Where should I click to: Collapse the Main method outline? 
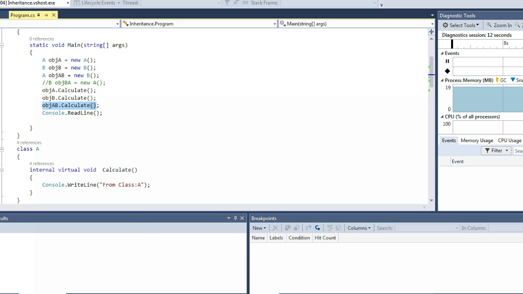point(2,45)
